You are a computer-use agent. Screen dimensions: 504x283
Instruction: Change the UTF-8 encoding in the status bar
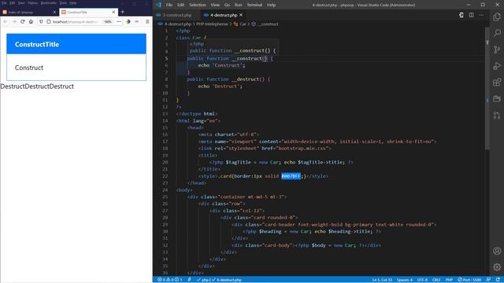(x=422, y=280)
